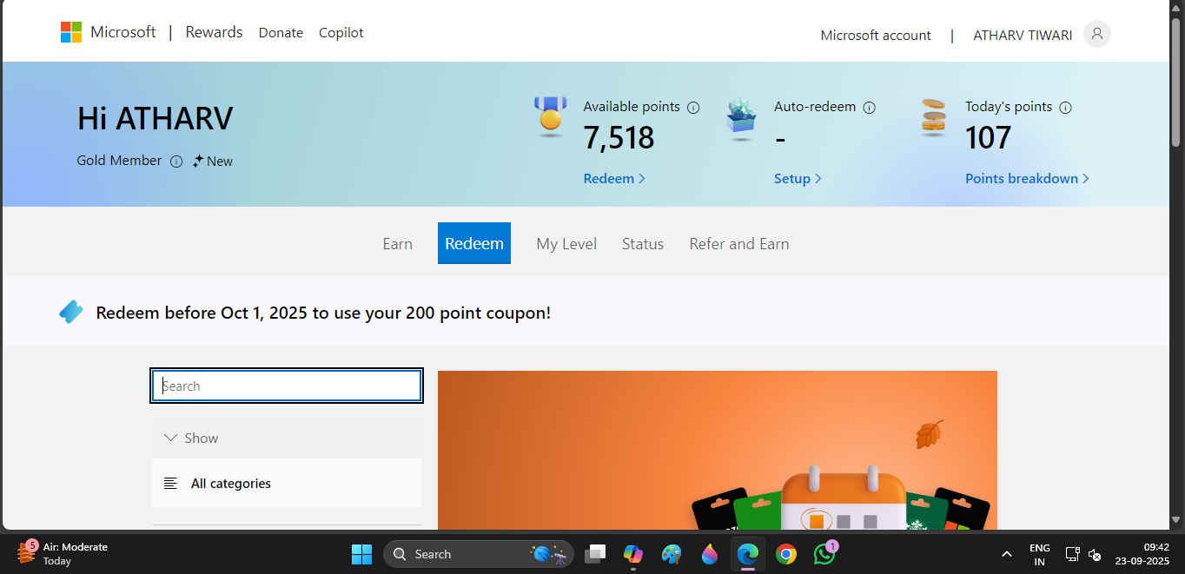Select the Redeem tab
This screenshot has width=1185, height=574.
click(x=474, y=243)
